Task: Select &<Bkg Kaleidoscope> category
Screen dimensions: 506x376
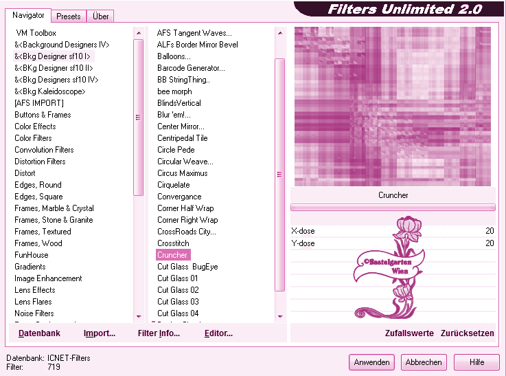Action: click(x=50, y=91)
